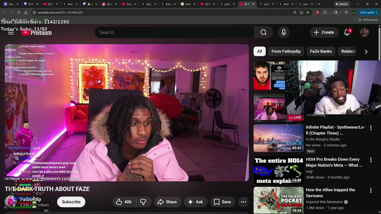The width and height of the screenshot is (381, 214).
Task: Go back in browser history
Action: click(4, 12)
